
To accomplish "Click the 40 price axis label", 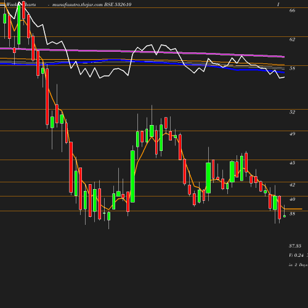I will pos(292,199).
